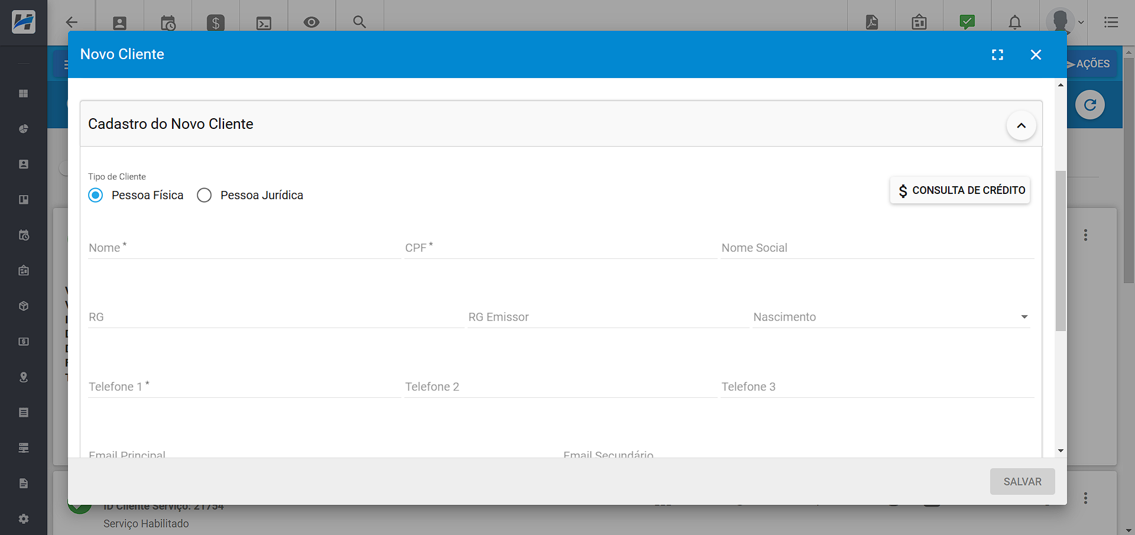The height and width of the screenshot is (535, 1135).
Task: Click the Nome input field
Action: (x=244, y=248)
